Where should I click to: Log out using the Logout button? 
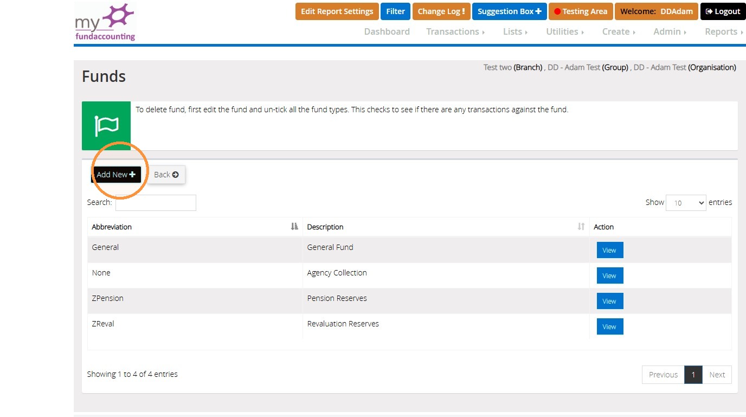pyautogui.click(x=723, y=11)
